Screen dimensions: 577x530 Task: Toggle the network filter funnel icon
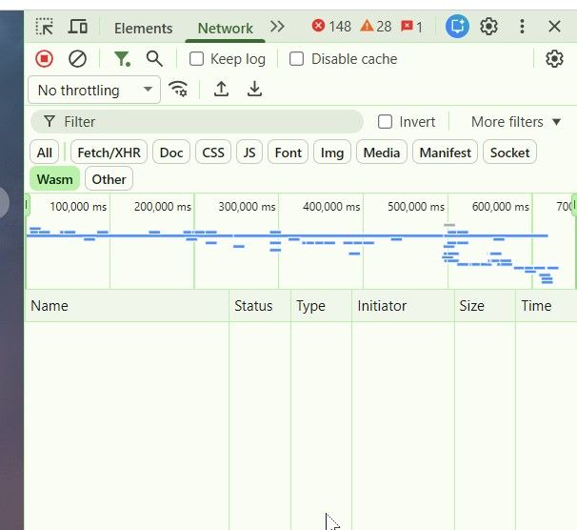click(122, 59)
